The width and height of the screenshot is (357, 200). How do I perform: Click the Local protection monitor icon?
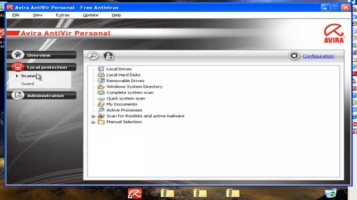coord(18,67)
